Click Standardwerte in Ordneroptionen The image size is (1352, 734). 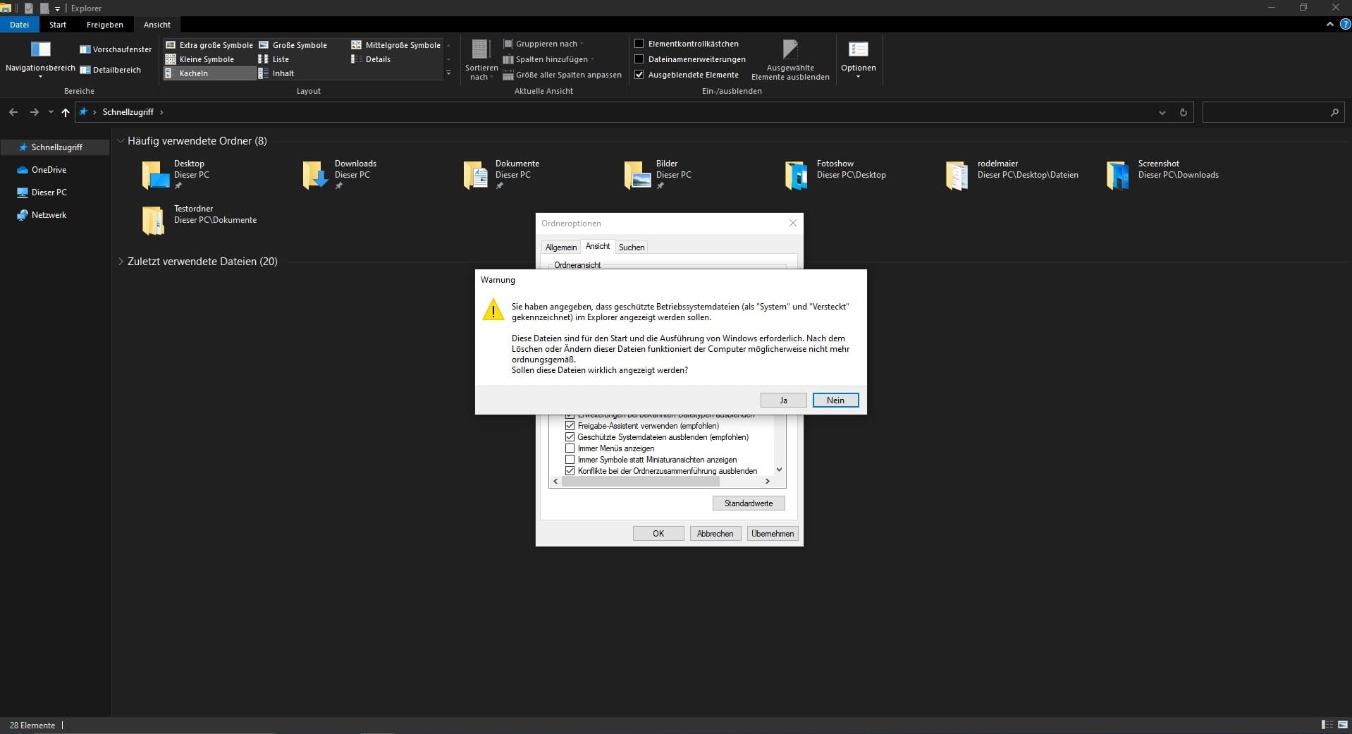[749, 503]
